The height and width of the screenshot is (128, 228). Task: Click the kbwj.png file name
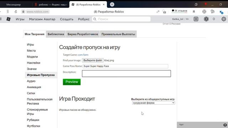coord(109,60)
